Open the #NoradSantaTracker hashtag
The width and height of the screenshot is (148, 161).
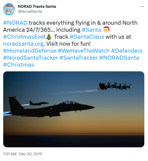pos(31,58)
